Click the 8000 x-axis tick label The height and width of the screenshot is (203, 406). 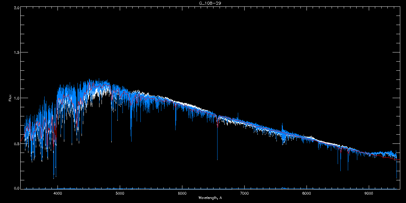(307, 194)
